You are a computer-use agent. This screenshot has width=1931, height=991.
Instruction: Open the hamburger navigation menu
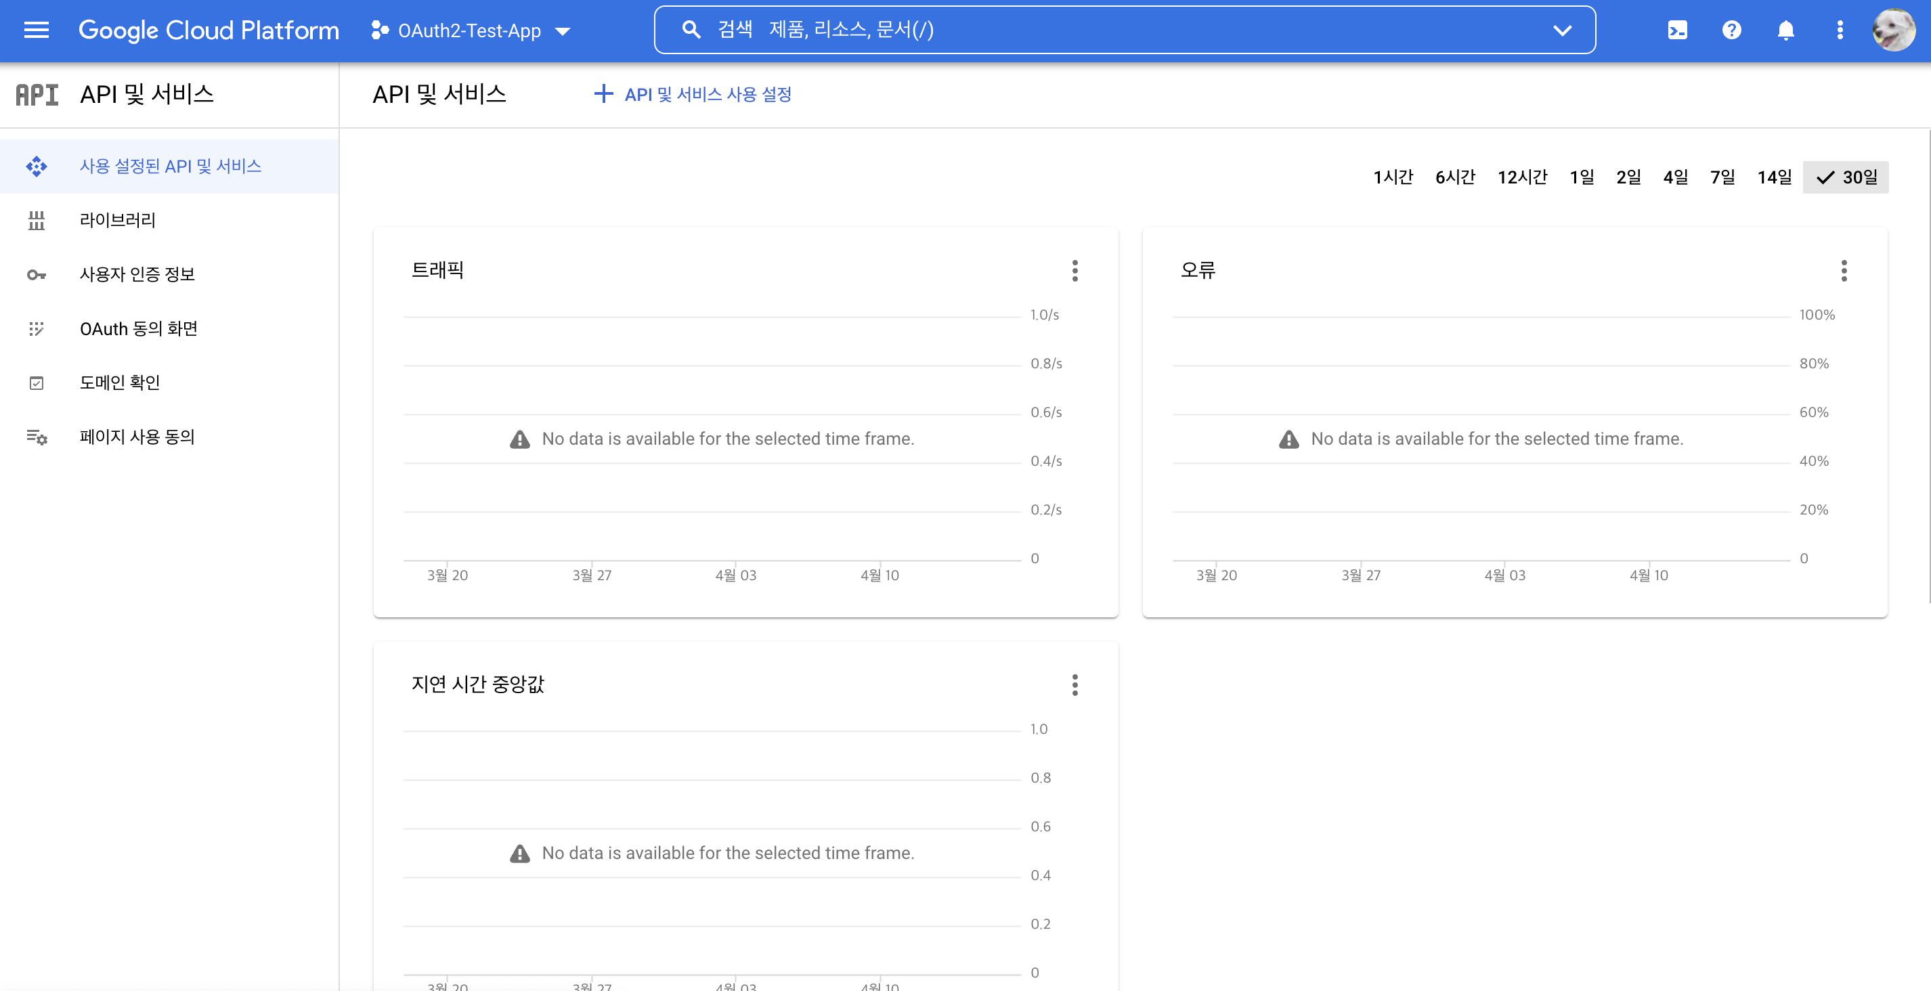(36, 30)
